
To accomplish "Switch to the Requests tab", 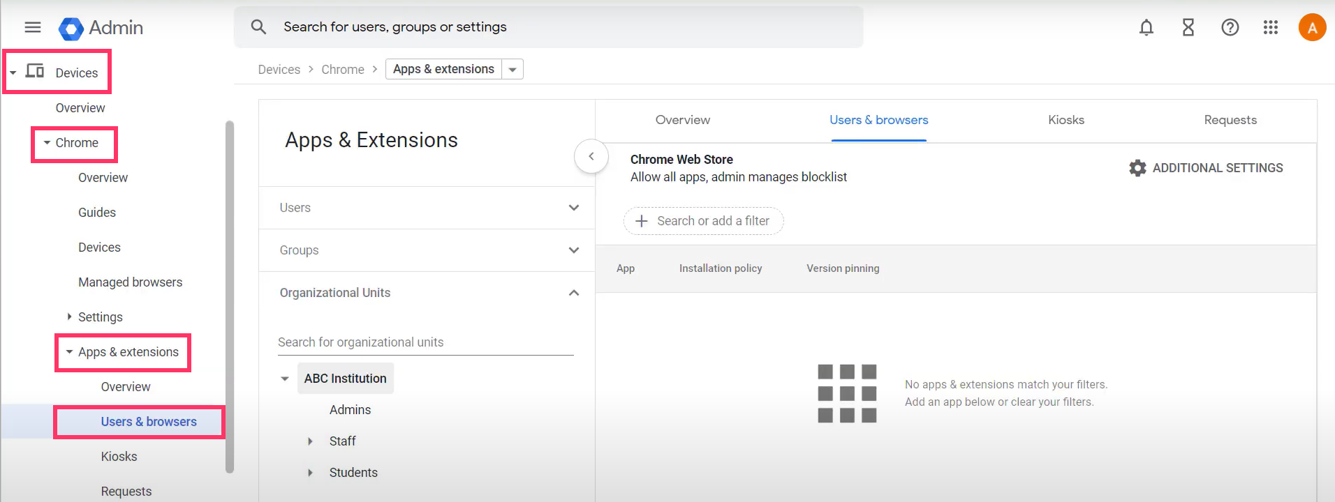I will 1230,120.
